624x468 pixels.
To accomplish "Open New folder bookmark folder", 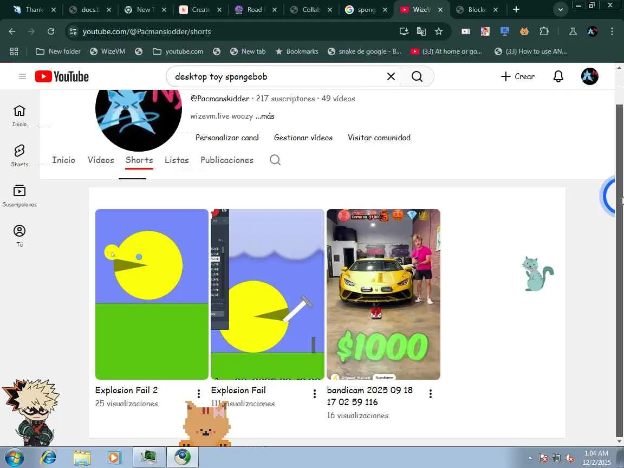I will (x=58, y=51).
